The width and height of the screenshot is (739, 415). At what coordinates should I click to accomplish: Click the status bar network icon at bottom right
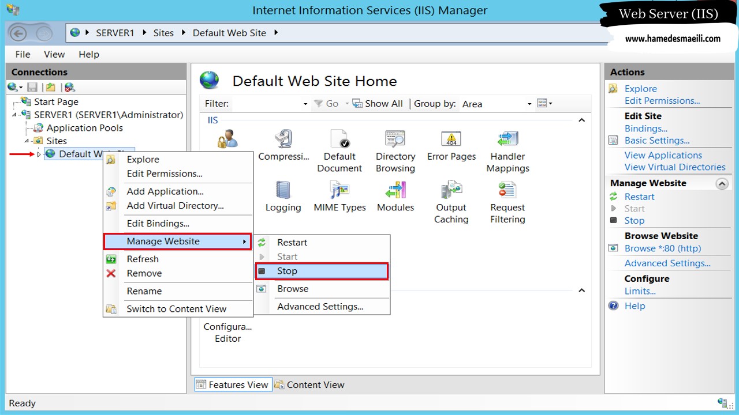coord(722,403)
